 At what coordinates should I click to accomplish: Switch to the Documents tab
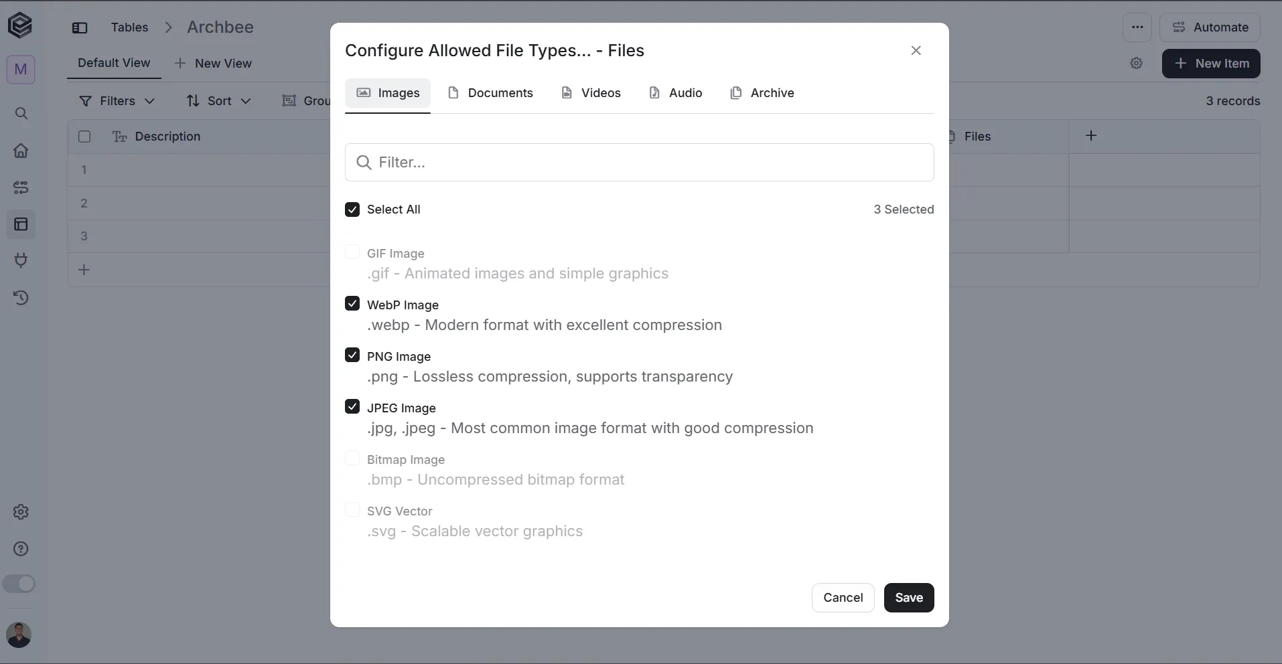point(490,93)
